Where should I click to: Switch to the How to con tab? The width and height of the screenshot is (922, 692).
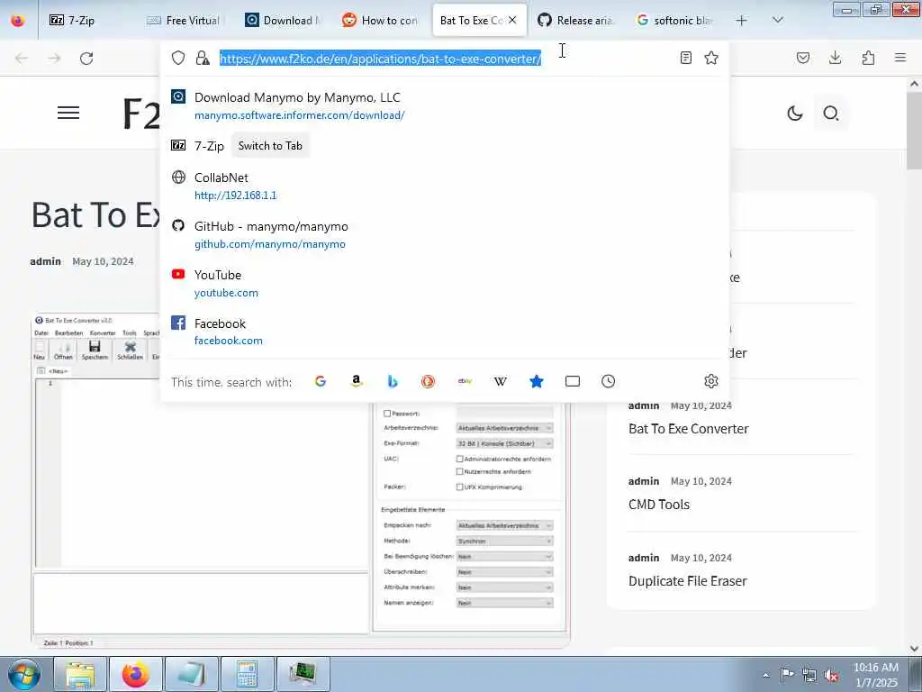coord(381,21)
